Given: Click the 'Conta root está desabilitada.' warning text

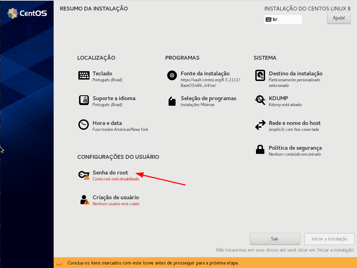Looking at the screenshot, I should (x=116, y=179).
